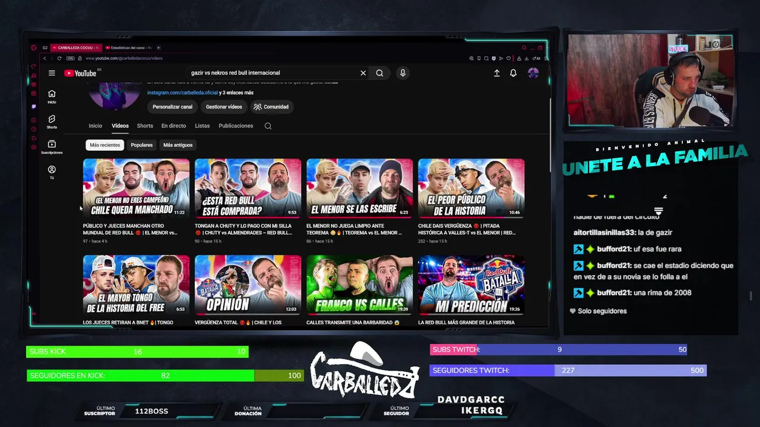Open the account avatar menu
Screen dimensions: 760x427
click(x=533, y=73)
